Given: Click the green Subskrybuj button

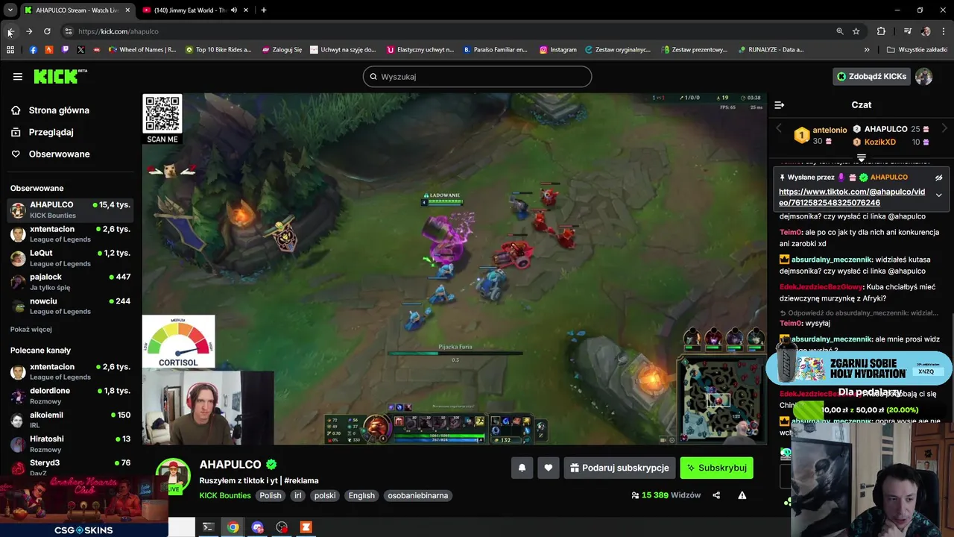Looking at the screenshot, I should pos(716,468).
